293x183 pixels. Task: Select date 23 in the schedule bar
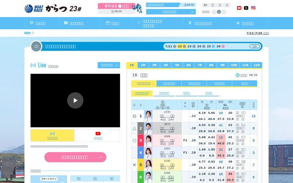click(191, 46)
